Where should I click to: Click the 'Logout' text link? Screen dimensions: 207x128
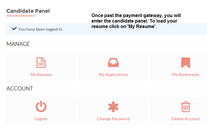click(x=41, y=119)
